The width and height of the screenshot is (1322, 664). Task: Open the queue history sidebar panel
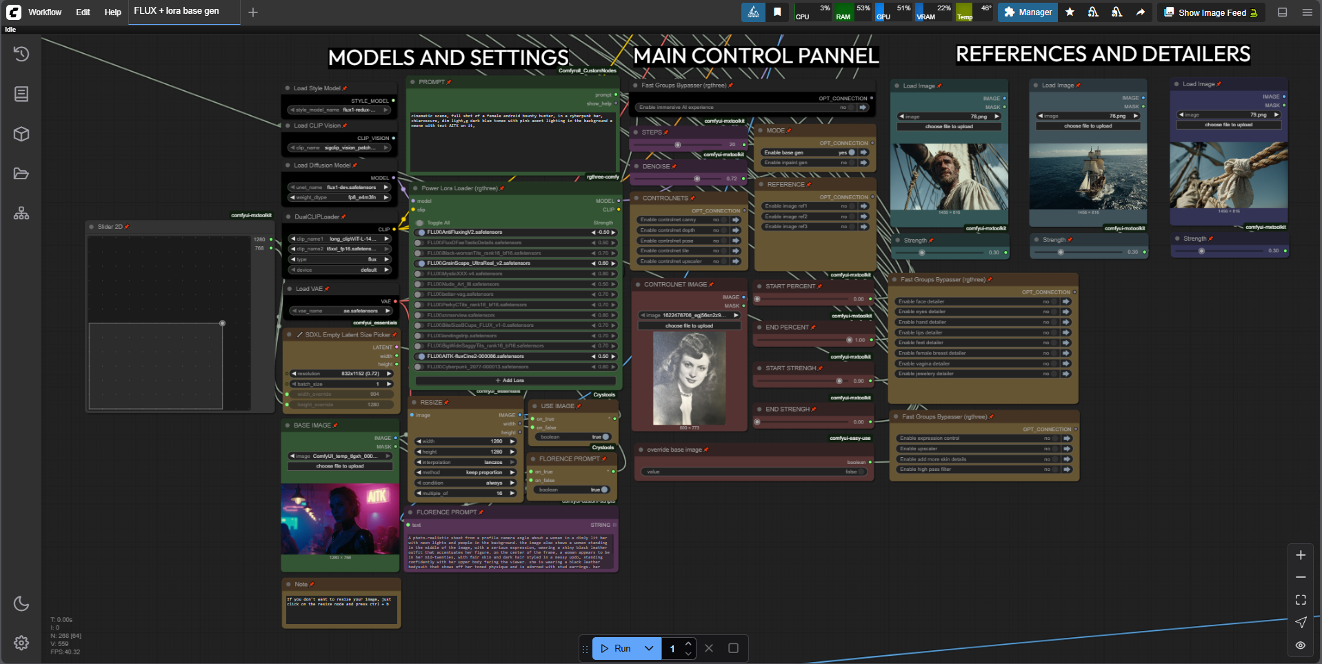pos(21,54)
